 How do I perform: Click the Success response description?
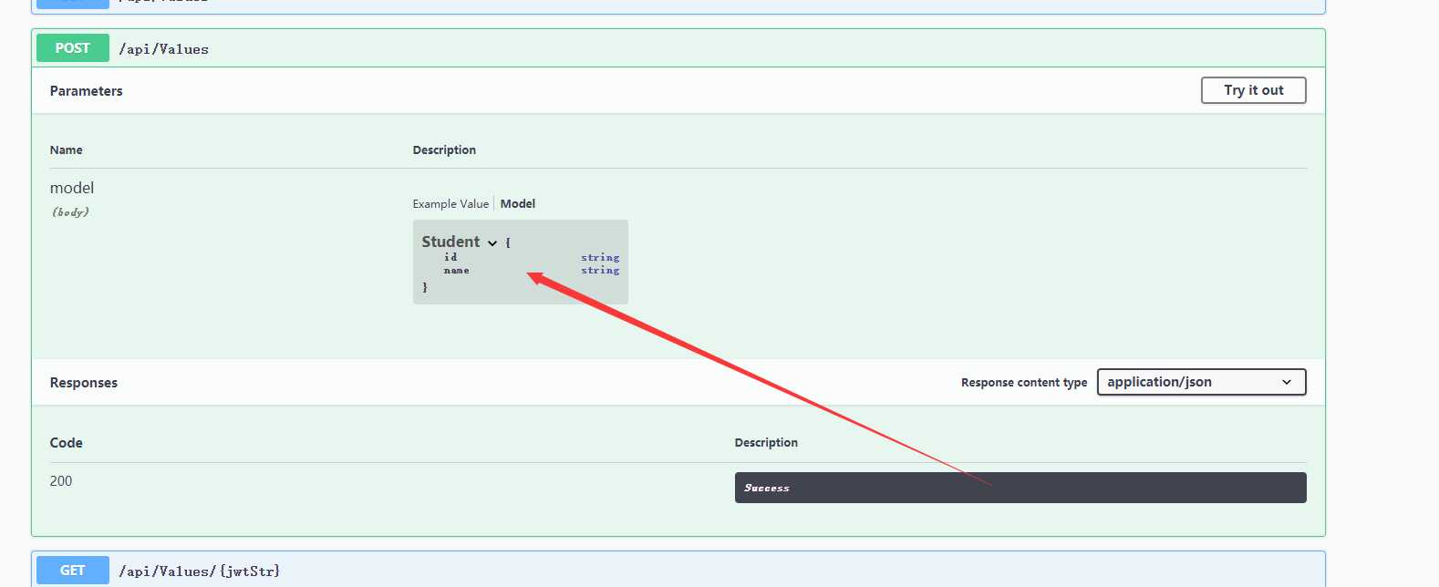pos(767,489)
